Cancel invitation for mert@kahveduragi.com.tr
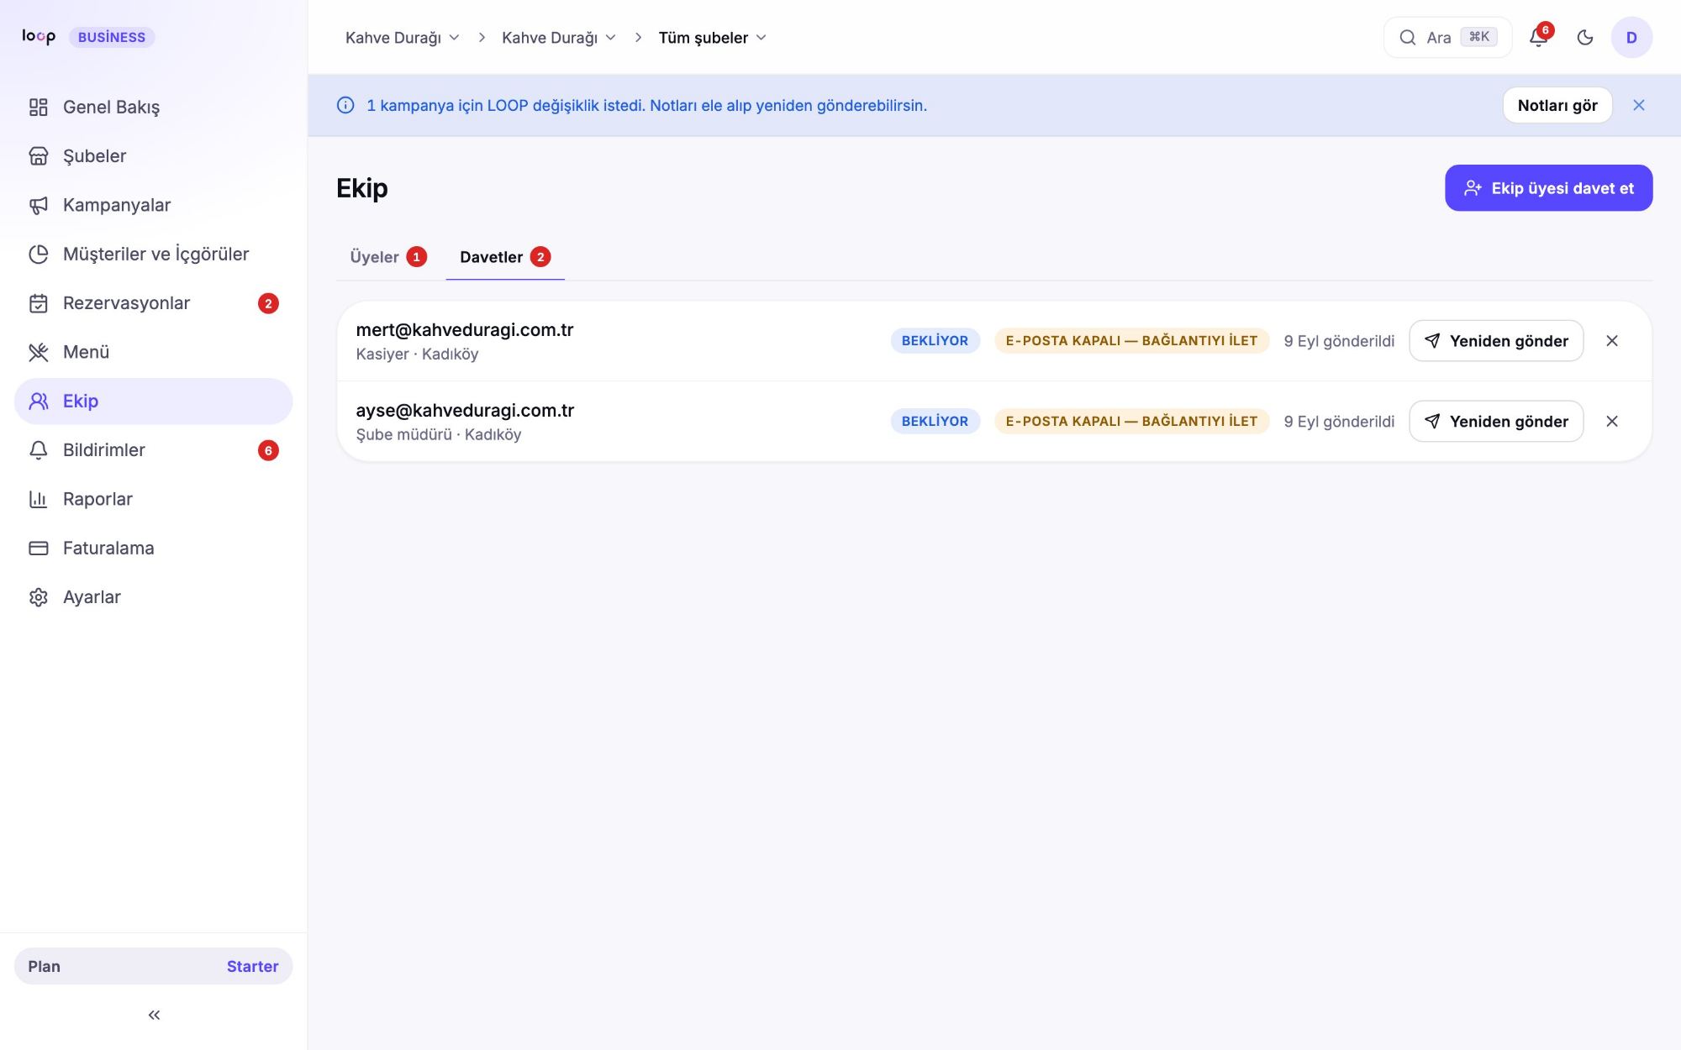The width and height of the screenshot is (1681, 1050). pos(1612,341)
